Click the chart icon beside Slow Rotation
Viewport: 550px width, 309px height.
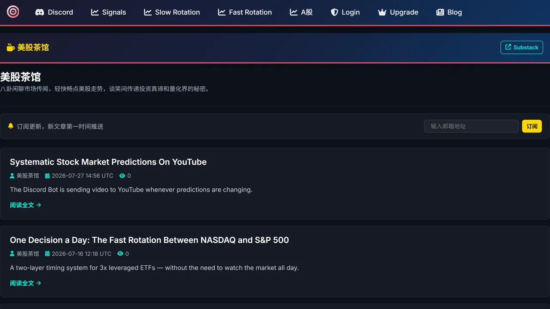click(148, 12)
